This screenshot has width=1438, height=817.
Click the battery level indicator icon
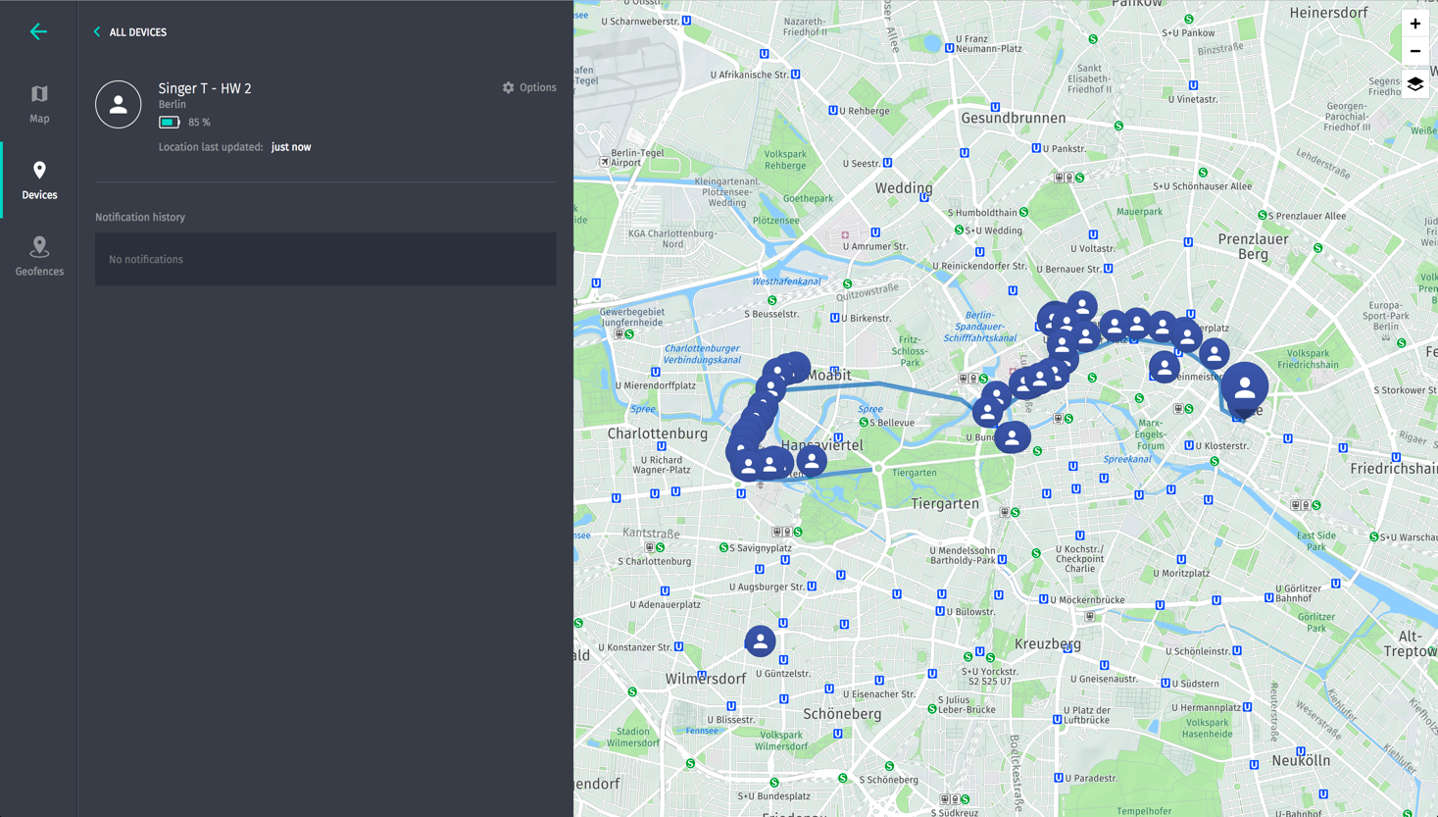pos(169,123)
